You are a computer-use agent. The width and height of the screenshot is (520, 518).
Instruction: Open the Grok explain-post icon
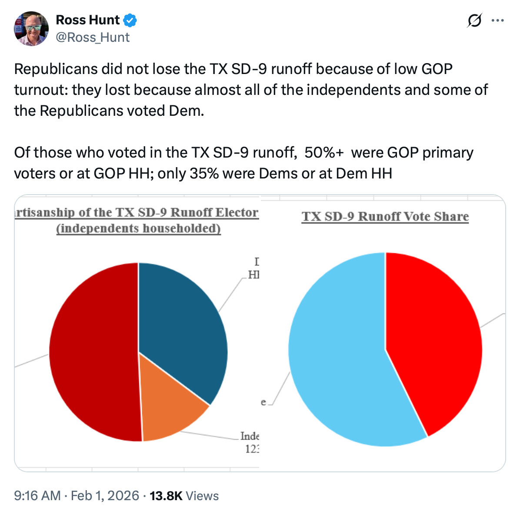pos(474,20)
